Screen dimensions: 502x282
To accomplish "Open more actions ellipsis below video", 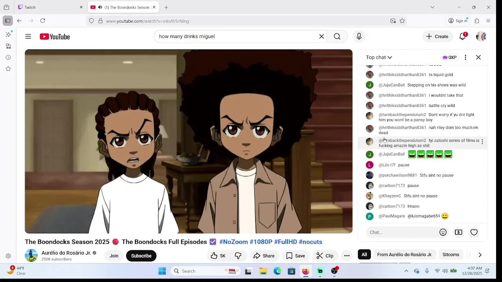I will point(347,256).
